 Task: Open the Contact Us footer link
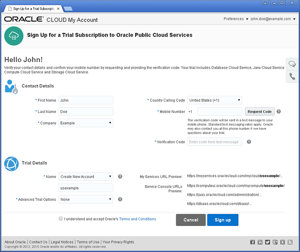tap(38, 242)
